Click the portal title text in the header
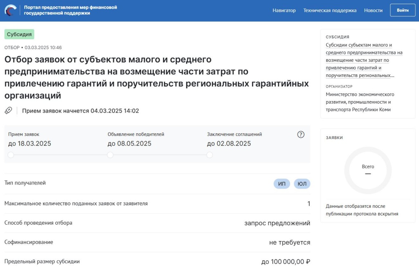The width and height of the screenshot is (419, 268). point(70,10)
